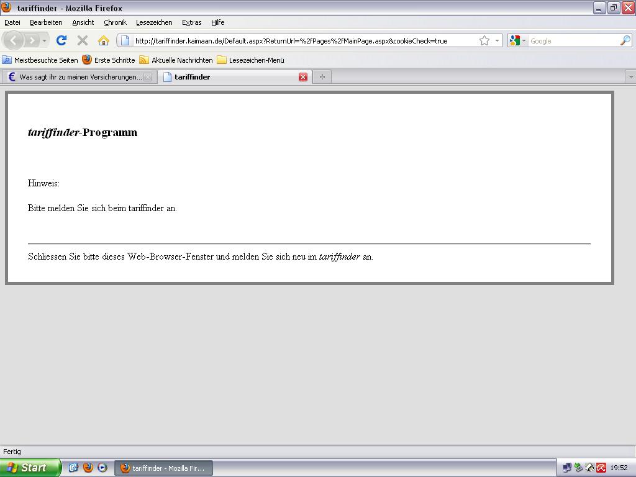
Task: Launch Internet Explorer from quick launch
Action: click(73, 468)
